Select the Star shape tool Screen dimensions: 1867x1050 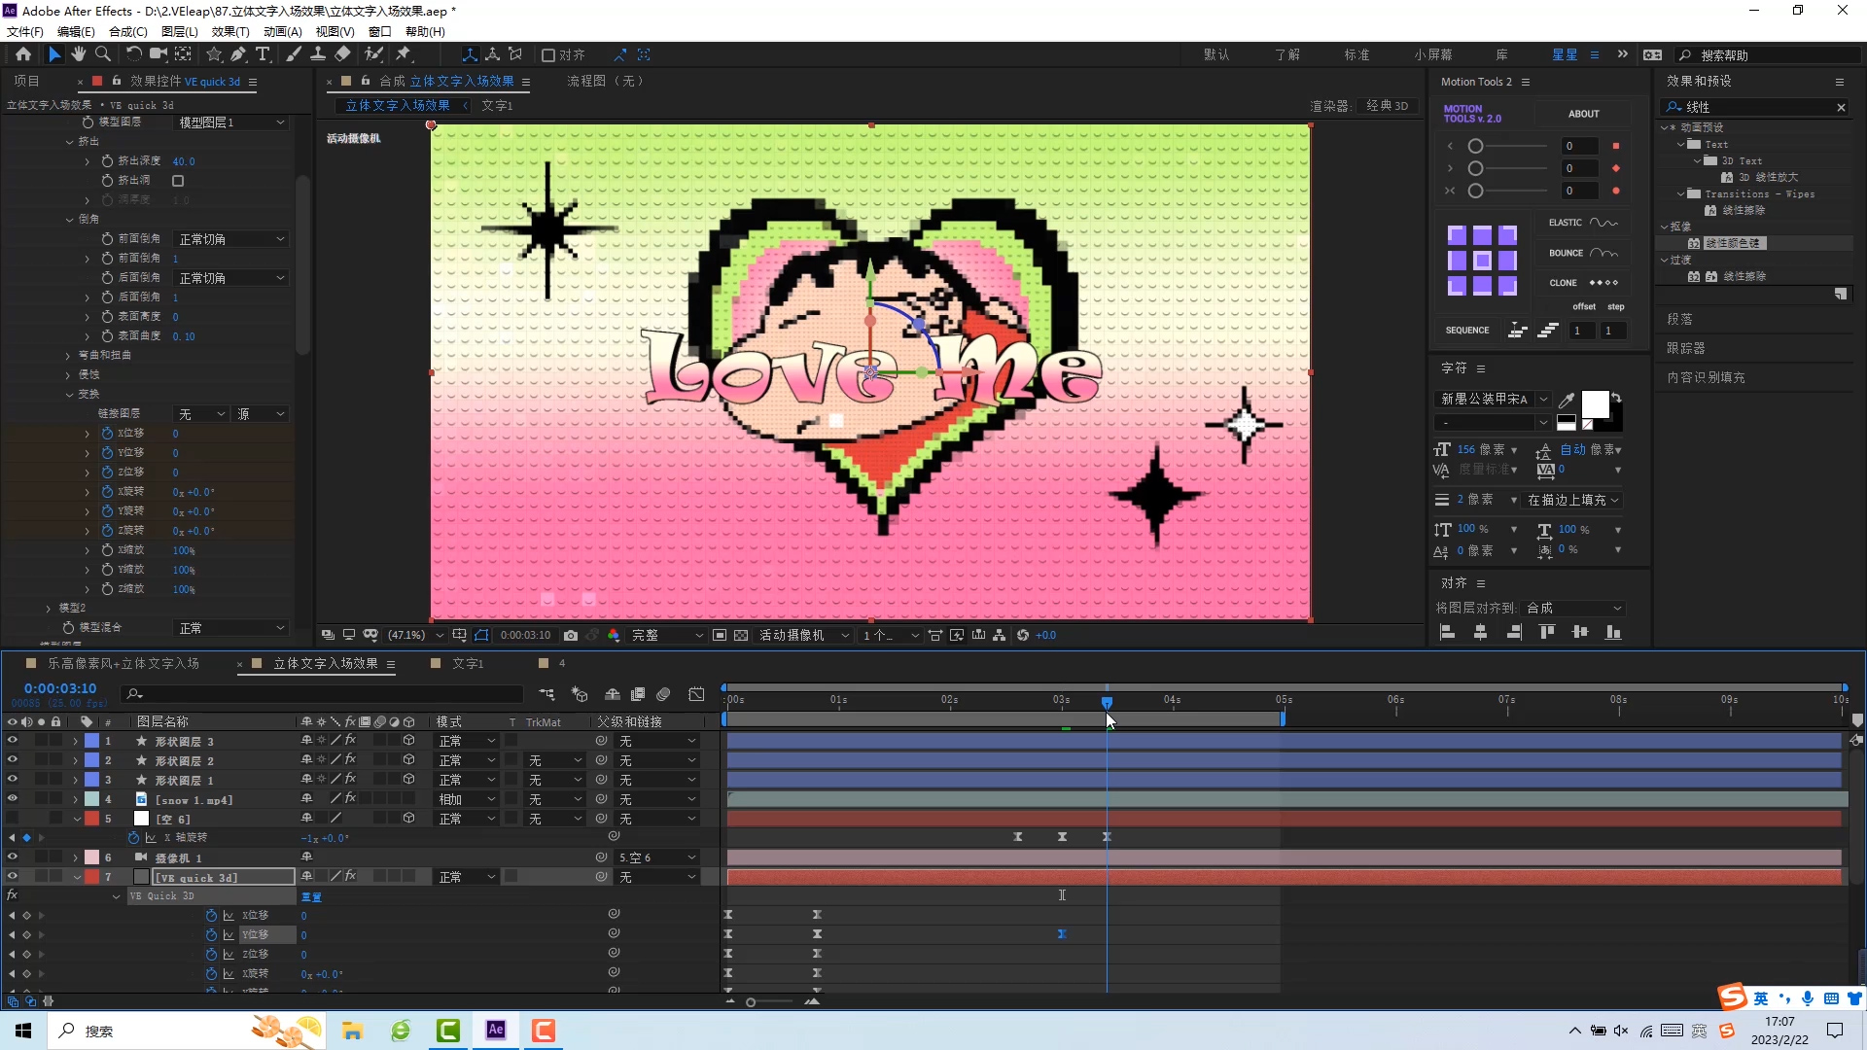pos(214,54)
